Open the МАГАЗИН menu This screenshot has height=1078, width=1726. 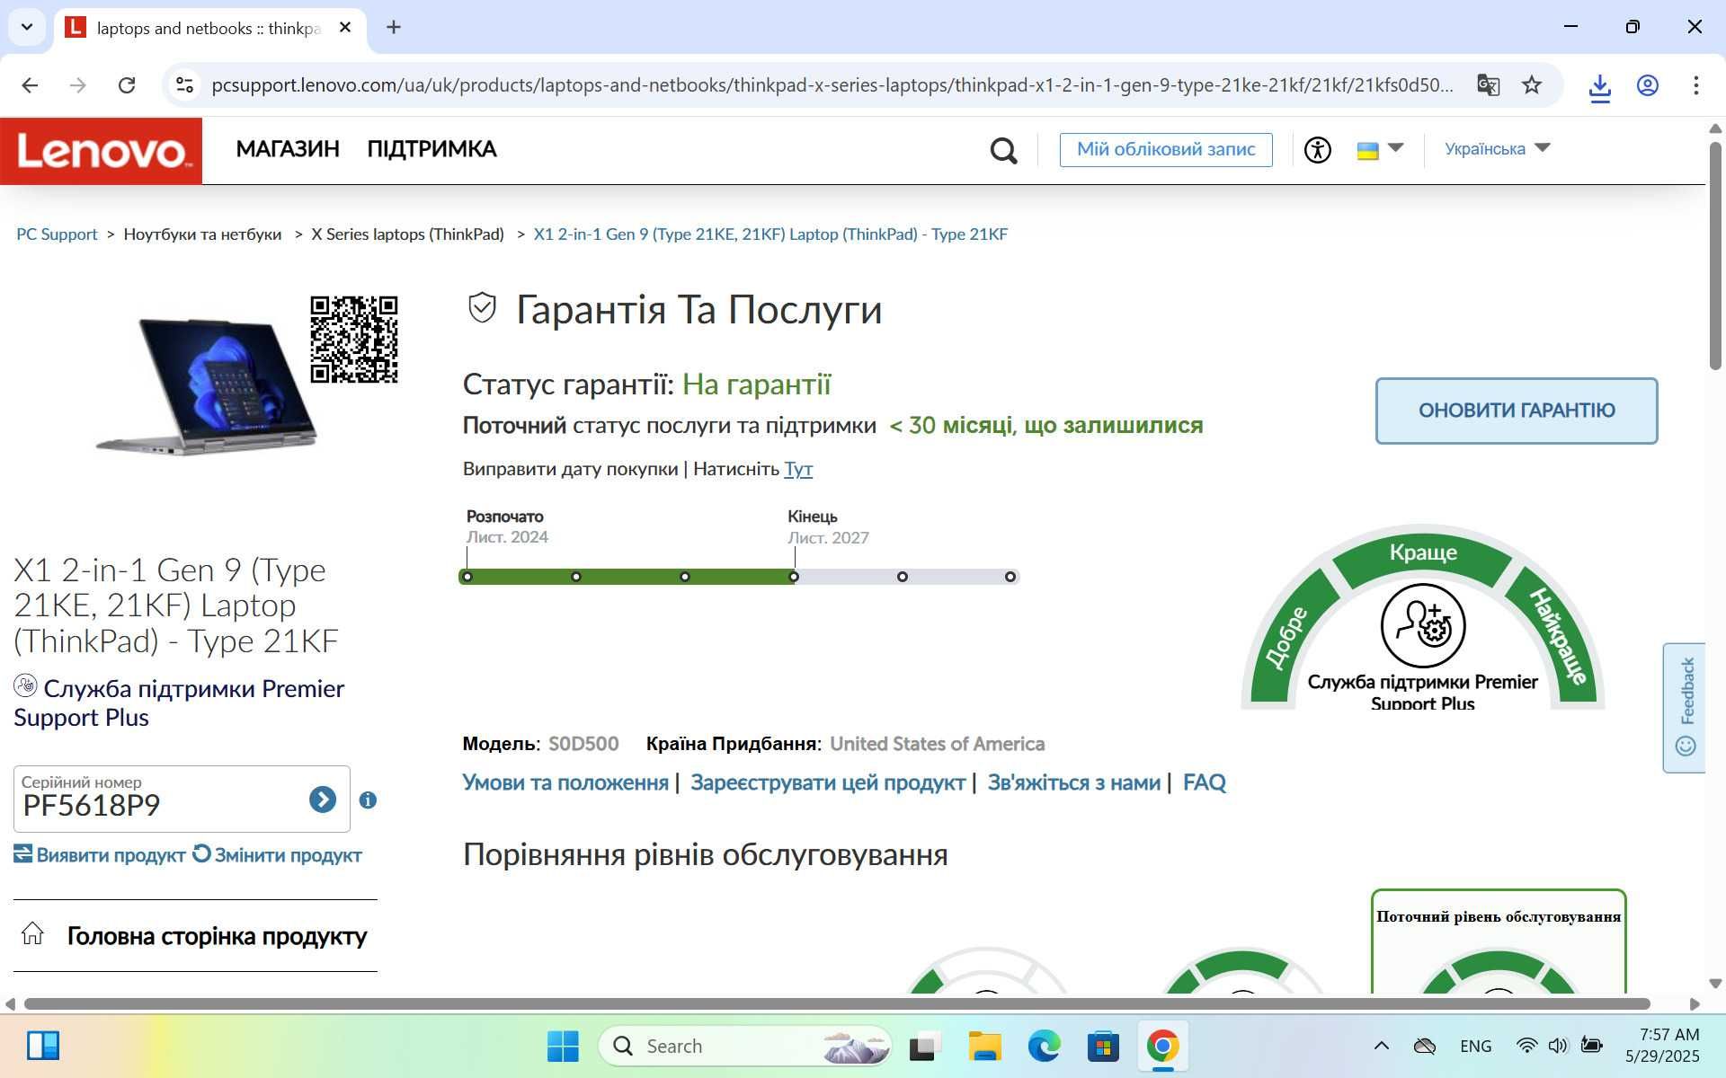pyautogui.click(x=288, y=149)
